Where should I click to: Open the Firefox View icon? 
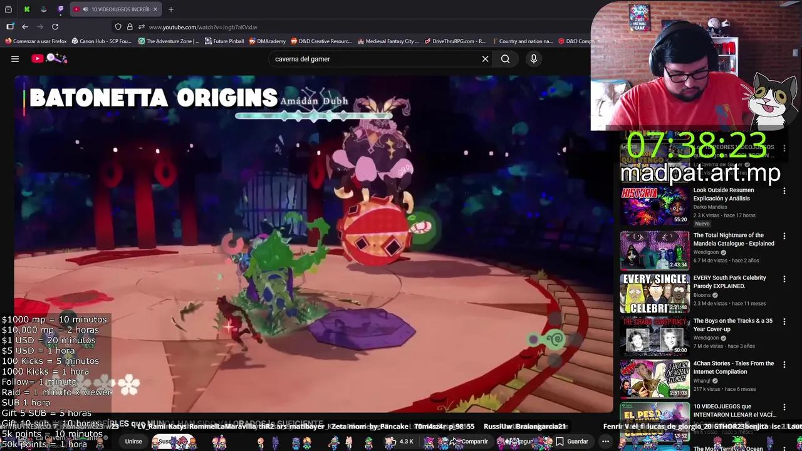[9, 9]
